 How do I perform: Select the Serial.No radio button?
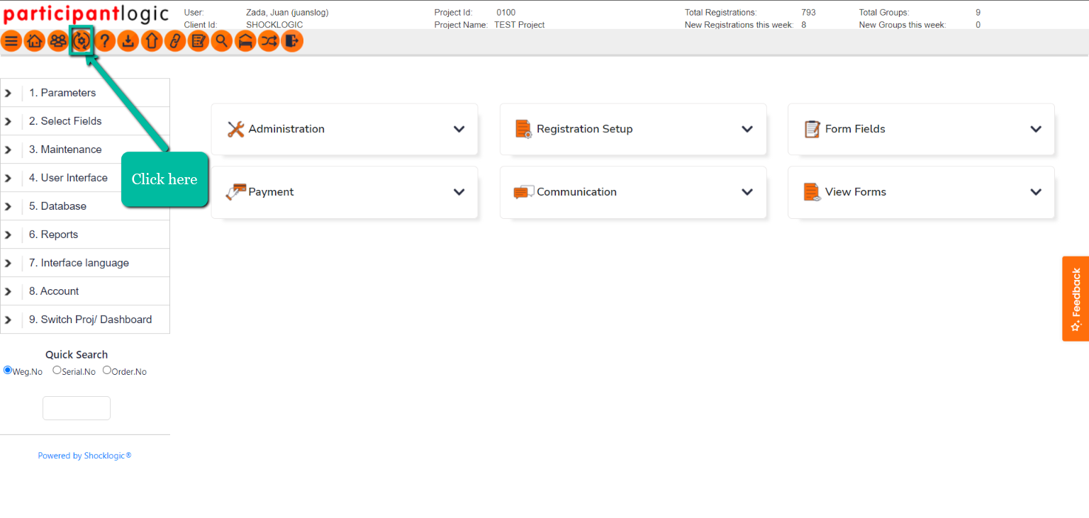[57, 370]
